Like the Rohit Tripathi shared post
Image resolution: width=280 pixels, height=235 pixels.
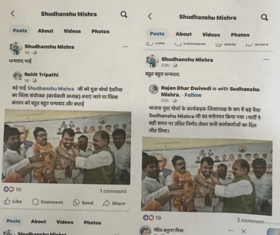(13, 201)
